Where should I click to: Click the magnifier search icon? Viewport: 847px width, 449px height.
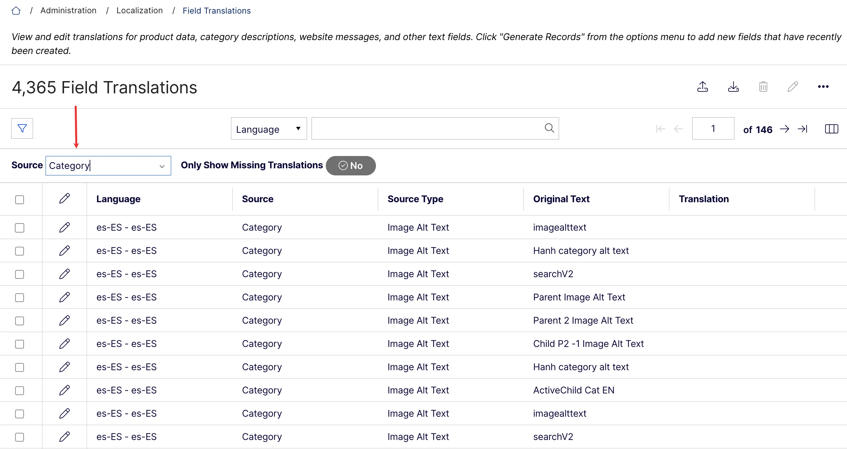pos(549,128)
